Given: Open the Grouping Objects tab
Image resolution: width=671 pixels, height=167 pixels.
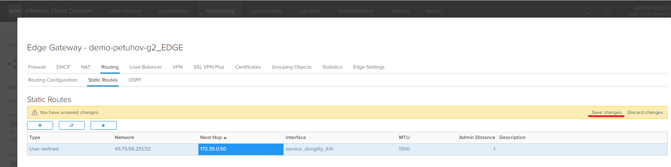Looking at the screenshot, I should (x=291, y=67).
